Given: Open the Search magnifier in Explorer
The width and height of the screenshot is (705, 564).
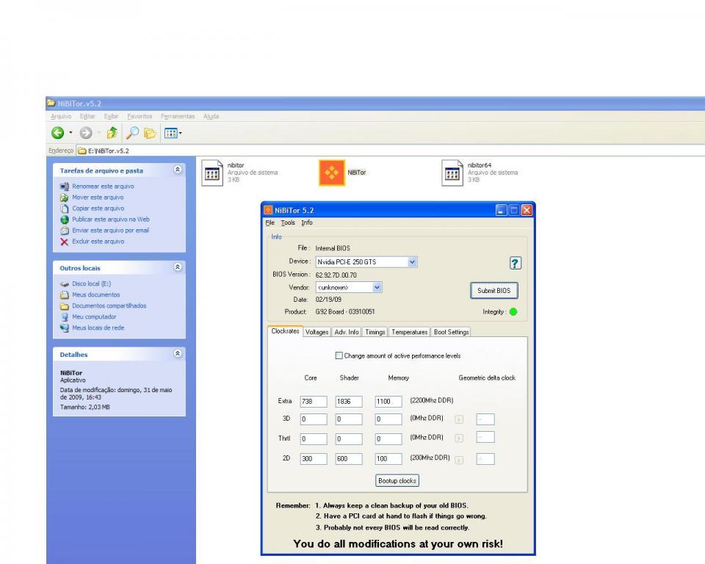Looking at the screenshot, I should (x=131, y=133).
